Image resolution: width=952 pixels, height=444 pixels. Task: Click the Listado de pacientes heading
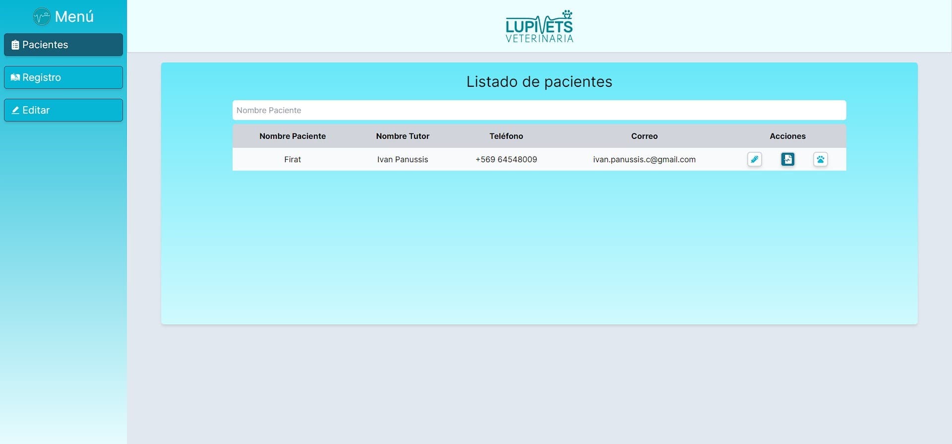pyautogui.click(x=539, y=81)
